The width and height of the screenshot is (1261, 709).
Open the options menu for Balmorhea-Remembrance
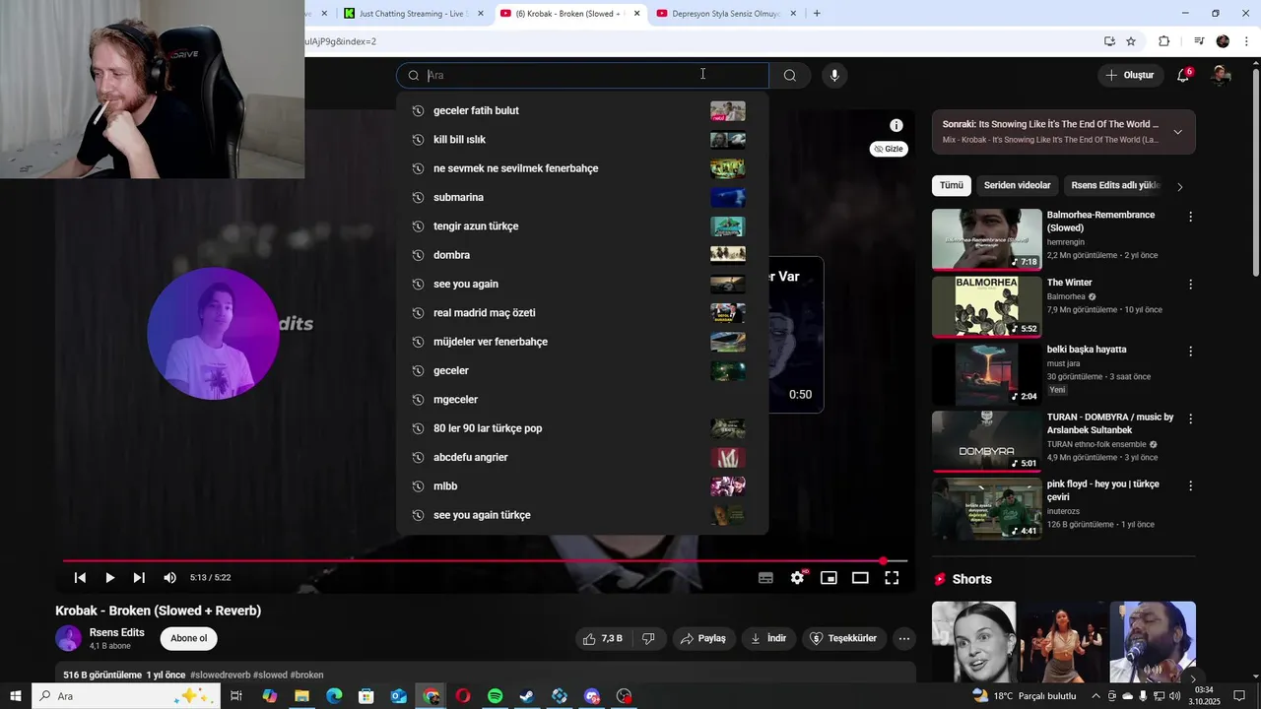click(x=1190, y=217)
